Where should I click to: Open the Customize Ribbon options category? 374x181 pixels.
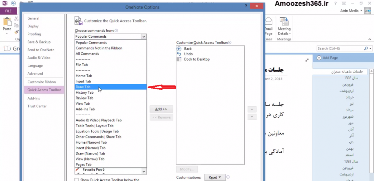(x=41, y=82)
